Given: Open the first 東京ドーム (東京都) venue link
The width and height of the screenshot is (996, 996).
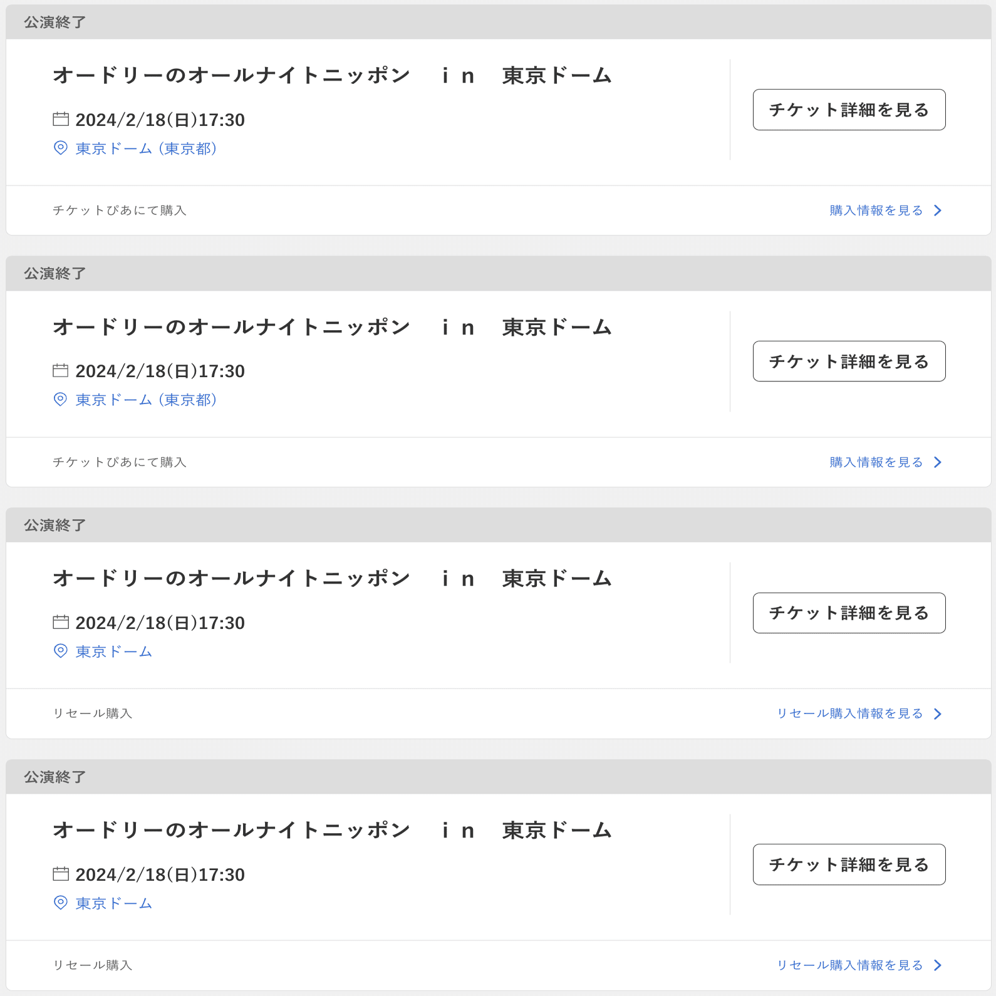Looking at the screenshot, I should 145,148.
